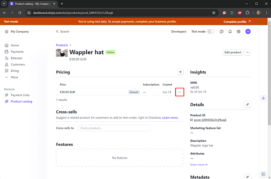The image size is (271, 179).
Task: Click the Created column header
Action: tap(167, 84)
